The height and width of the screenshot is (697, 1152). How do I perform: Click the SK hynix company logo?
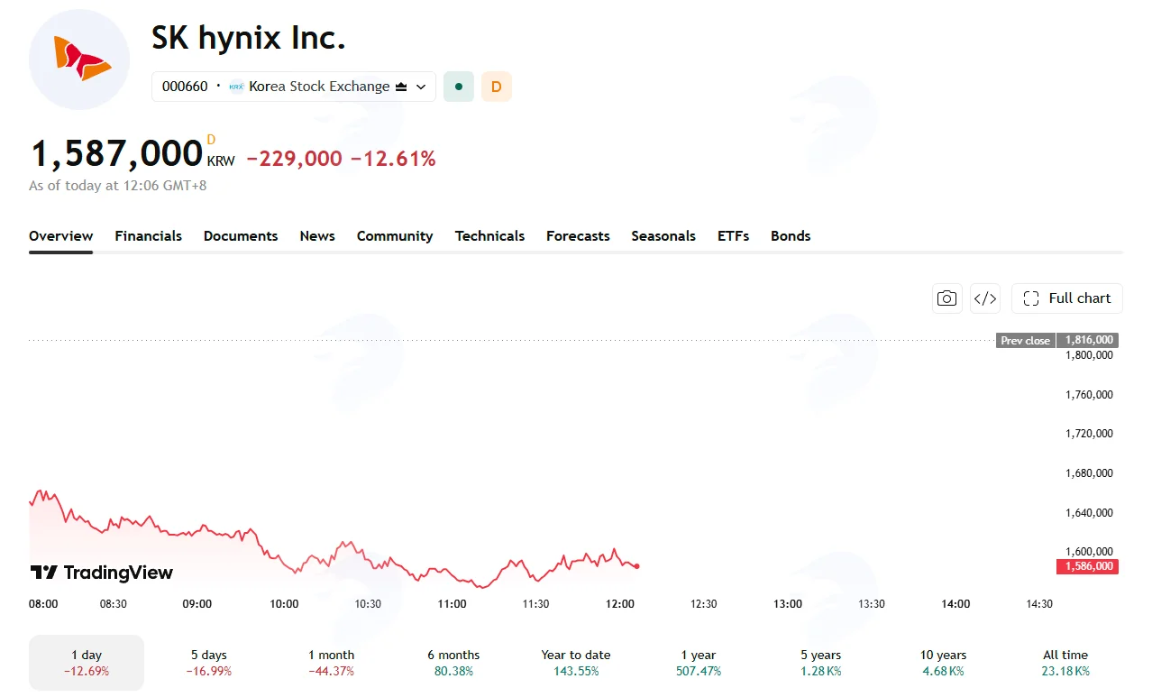(x=79, y=60)
